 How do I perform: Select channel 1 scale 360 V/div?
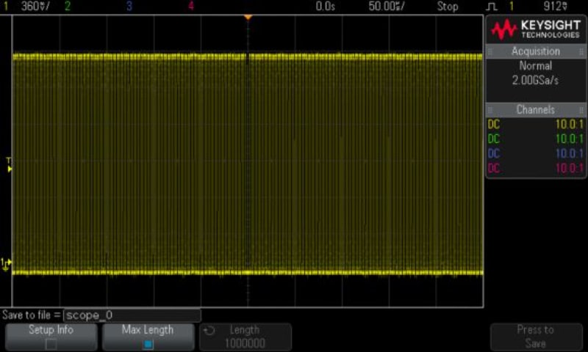(35, 6)
